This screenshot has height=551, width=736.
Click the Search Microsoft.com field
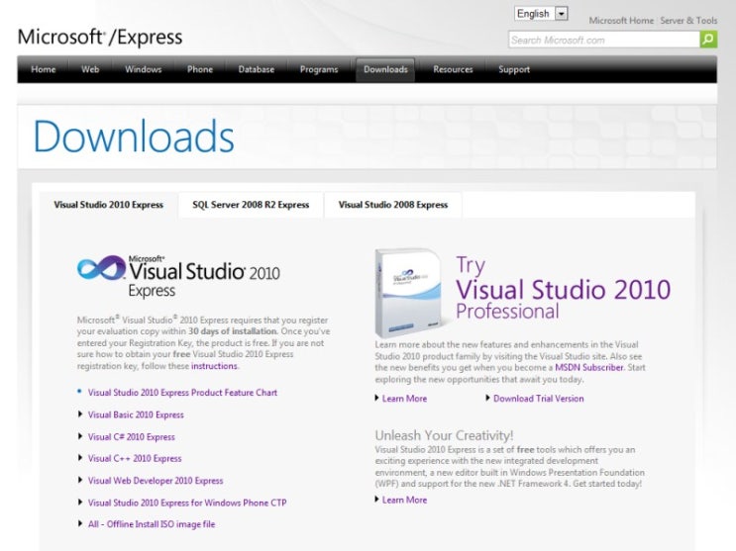[x=604, y=40]
